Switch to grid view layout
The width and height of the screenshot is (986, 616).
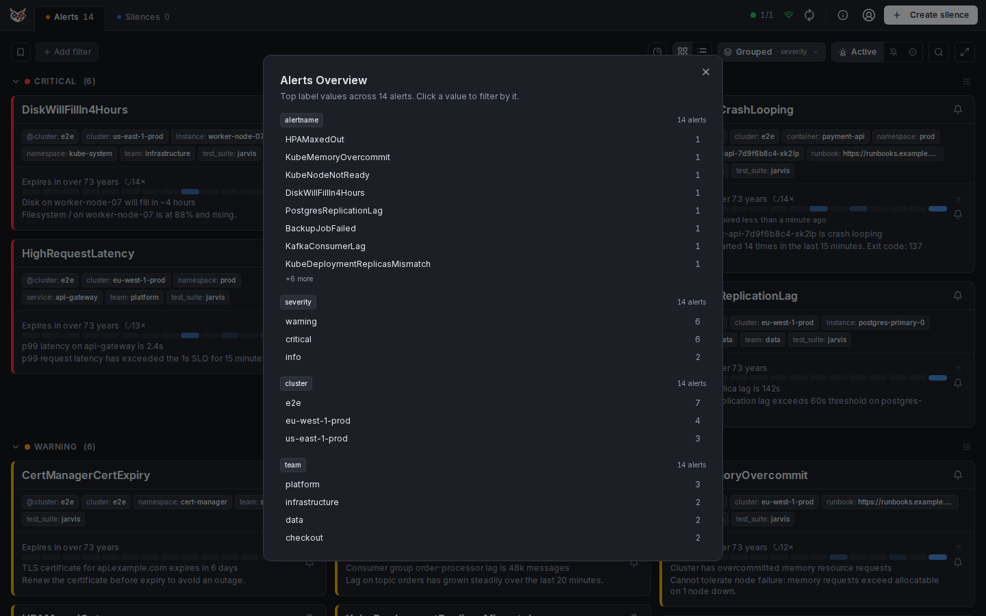pyautogui.click(x=683, y=52)
